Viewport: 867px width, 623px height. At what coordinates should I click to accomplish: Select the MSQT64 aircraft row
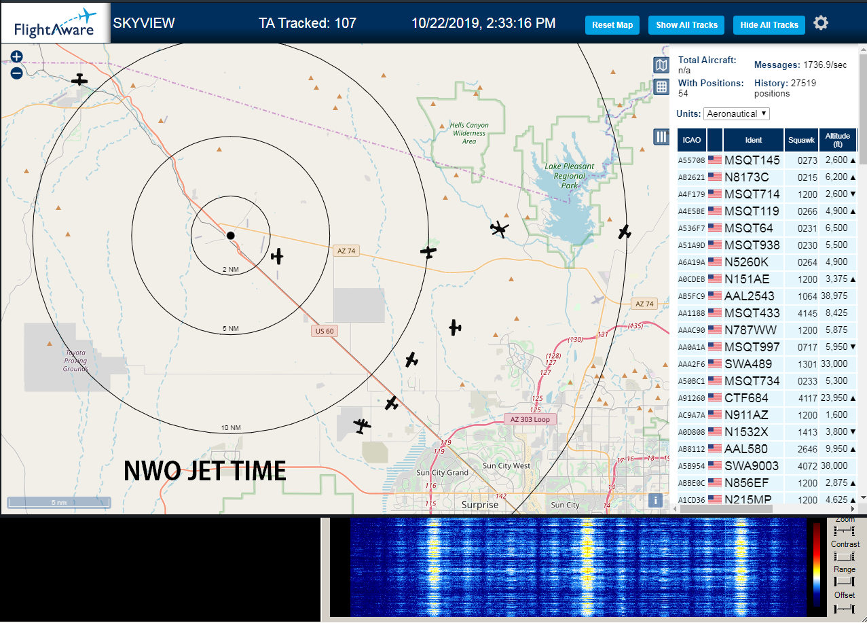point(767,228)
